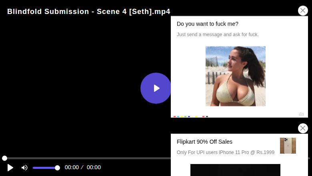Click the elapsed time 00:00 readout
Image resolution: width=312 pixels, height=176 pixels.
(72, 168)
